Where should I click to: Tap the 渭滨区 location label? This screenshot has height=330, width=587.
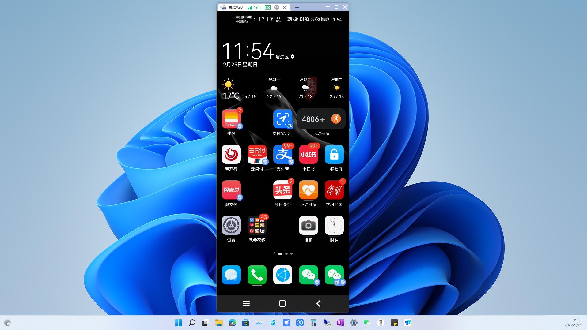click(x=282, y=57)
